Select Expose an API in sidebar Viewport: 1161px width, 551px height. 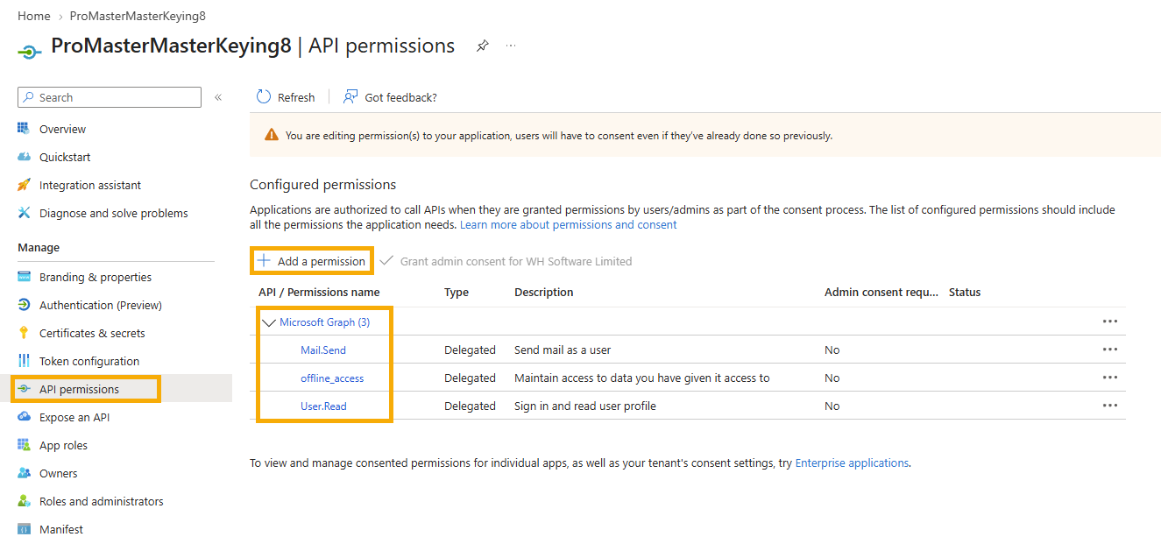pos(74,417)
